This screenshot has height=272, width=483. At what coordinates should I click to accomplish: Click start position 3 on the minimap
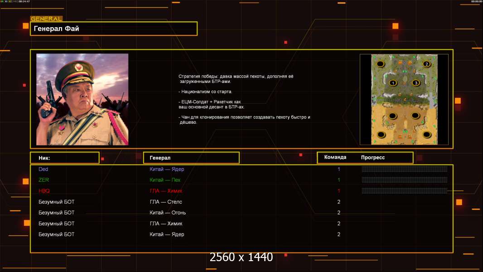pyautogui.click(x=416, y=83)
